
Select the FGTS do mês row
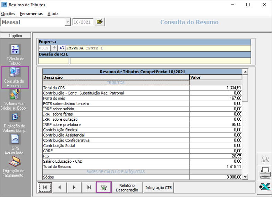tap(142, 98)
